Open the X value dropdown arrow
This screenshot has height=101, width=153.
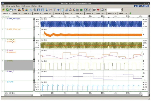[x=122, y=10]
